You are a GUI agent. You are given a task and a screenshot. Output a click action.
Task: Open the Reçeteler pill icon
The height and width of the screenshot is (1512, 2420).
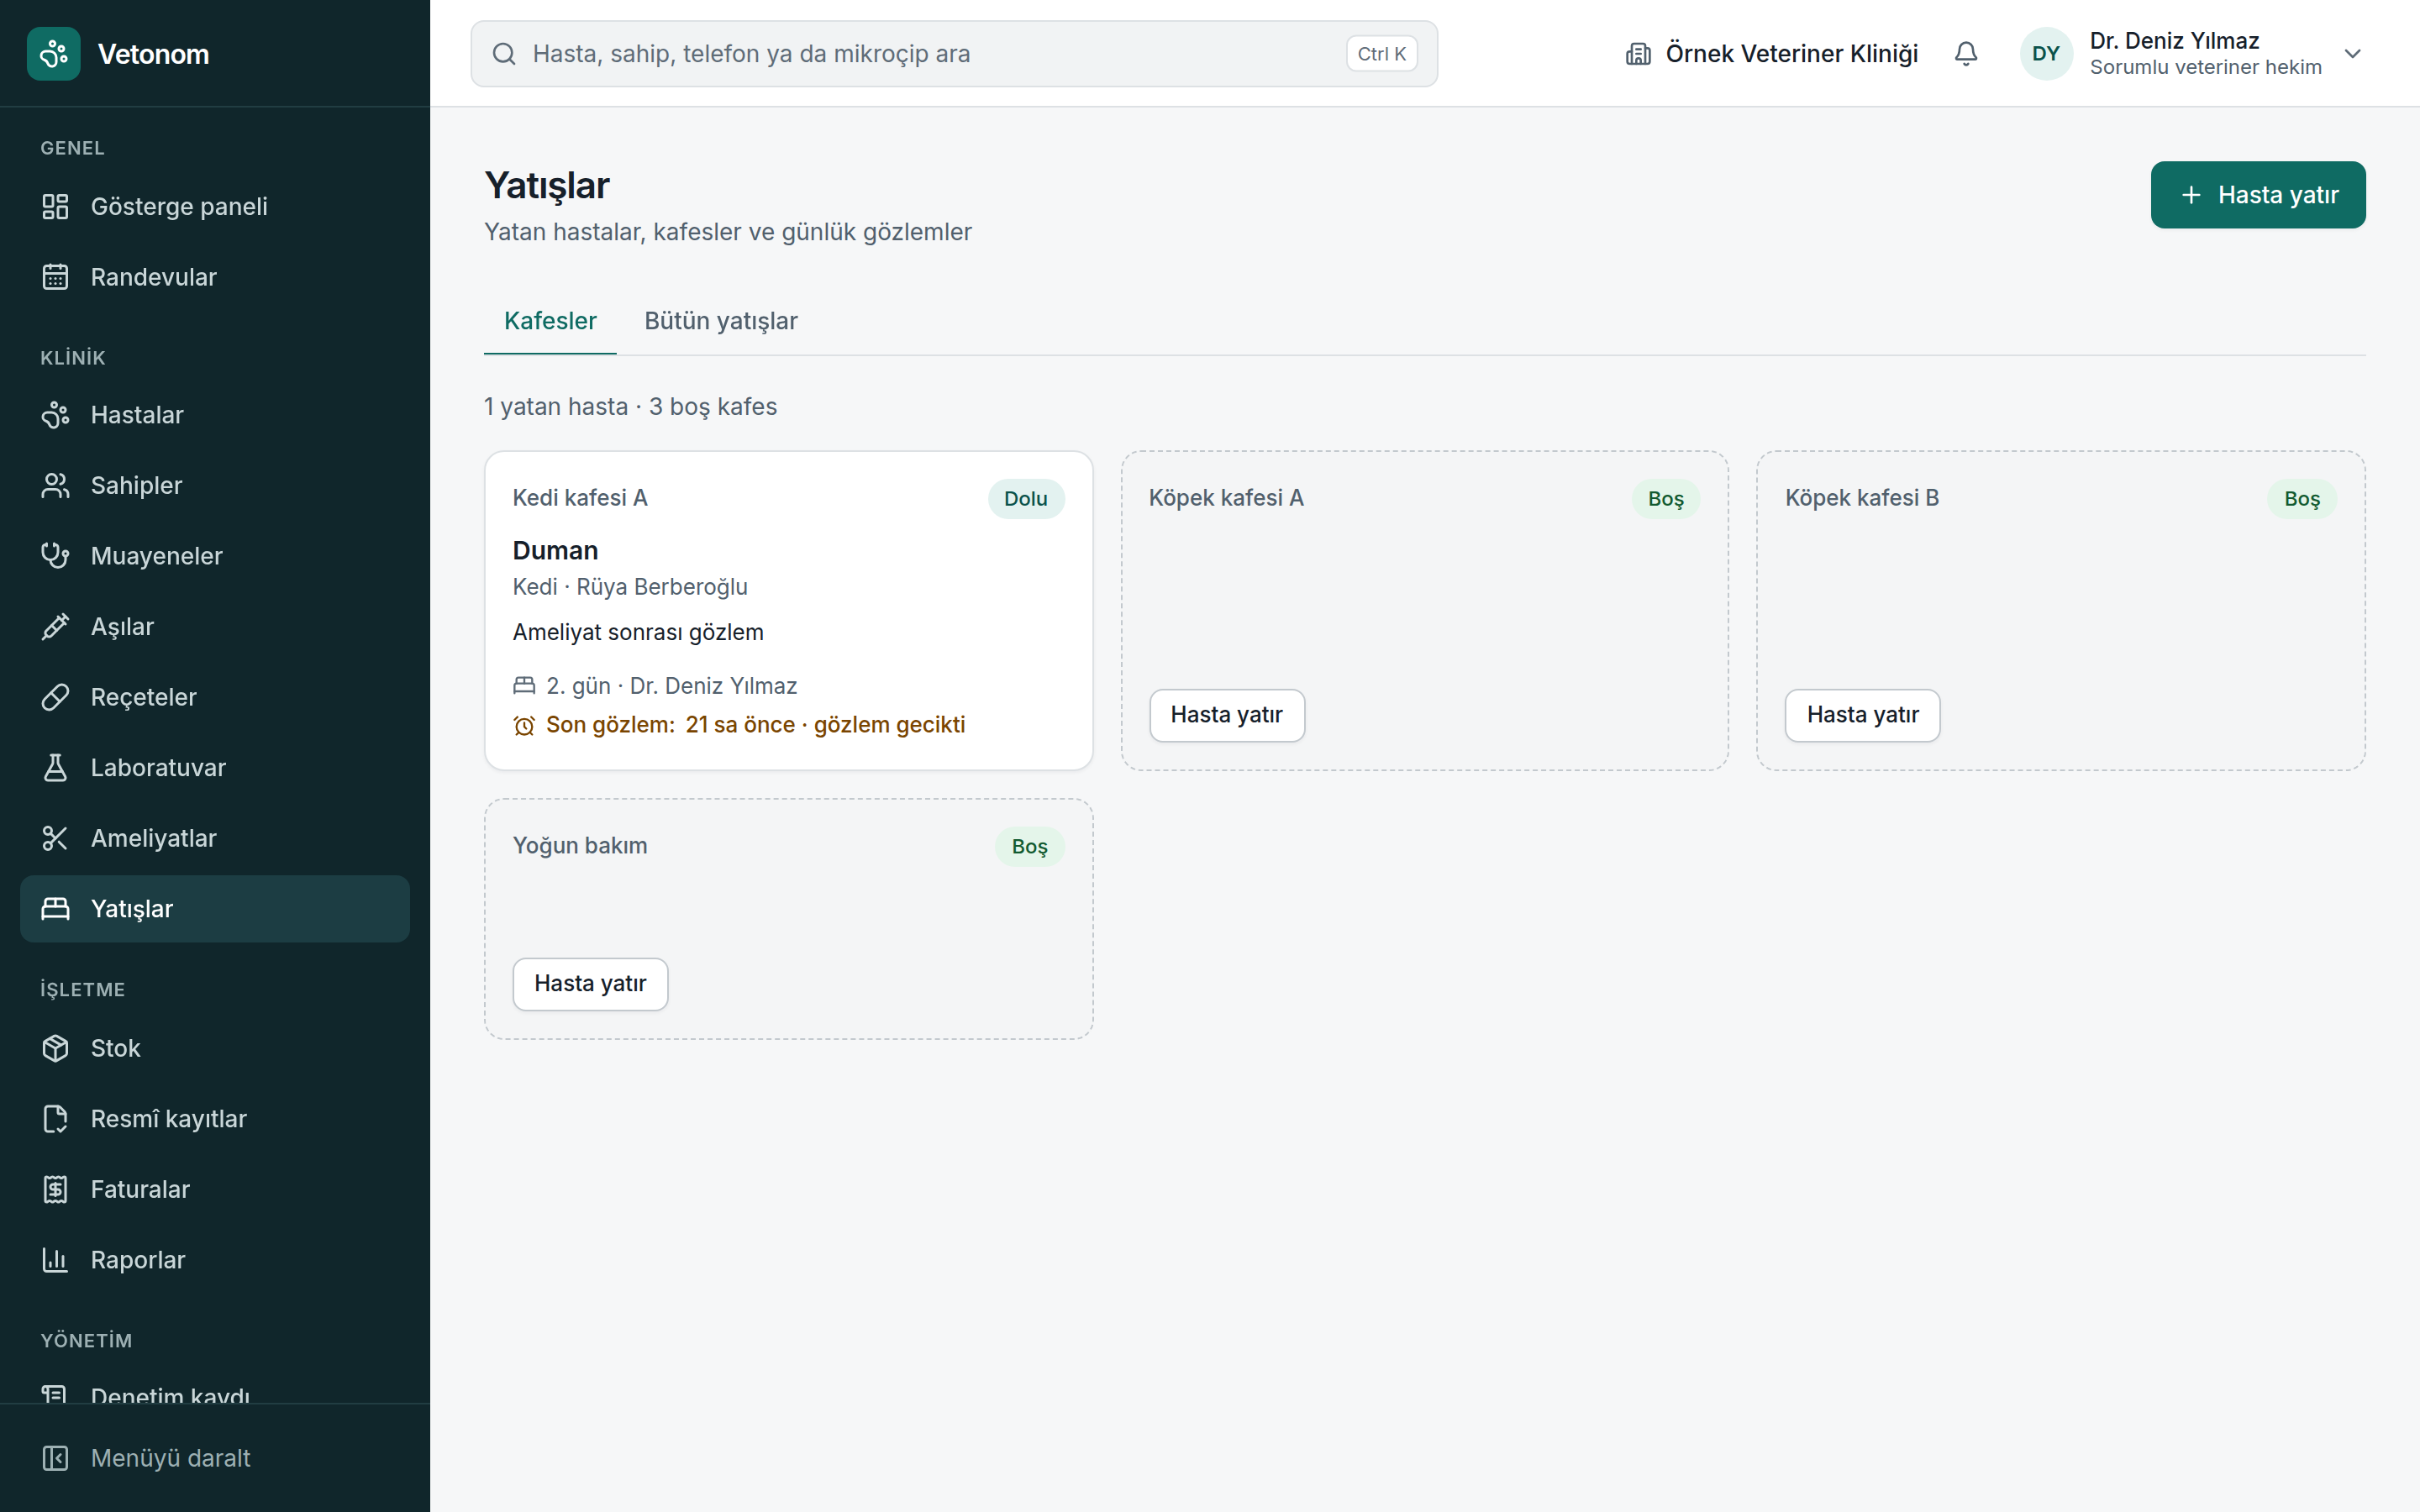(55, 697)
